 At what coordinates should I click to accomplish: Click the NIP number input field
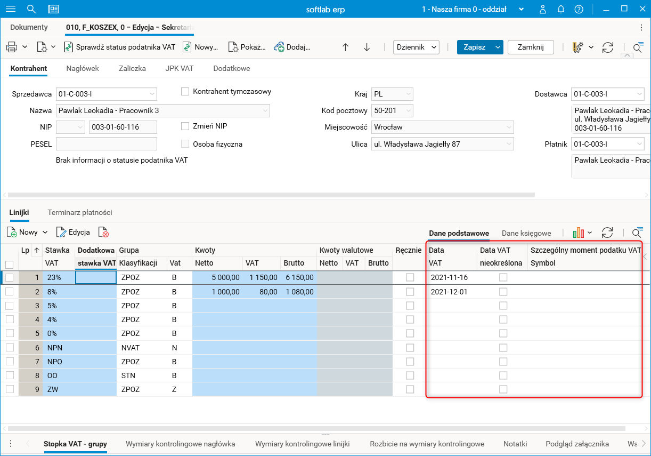(123, 127)
